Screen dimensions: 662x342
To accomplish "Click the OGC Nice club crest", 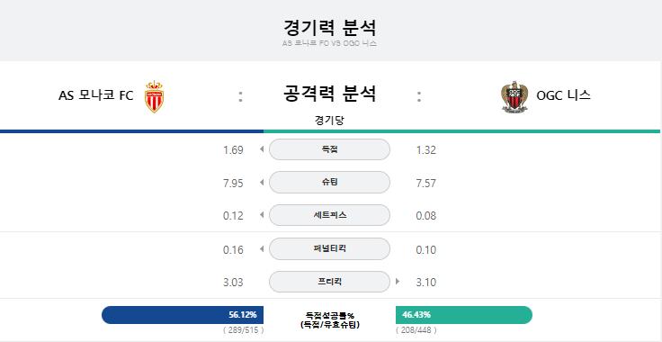I will (x=514, y=96).
